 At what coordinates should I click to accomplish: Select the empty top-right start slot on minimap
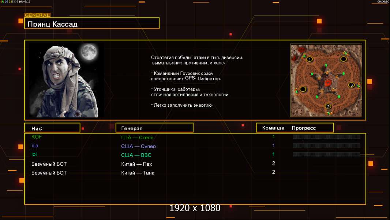point(344,59)
